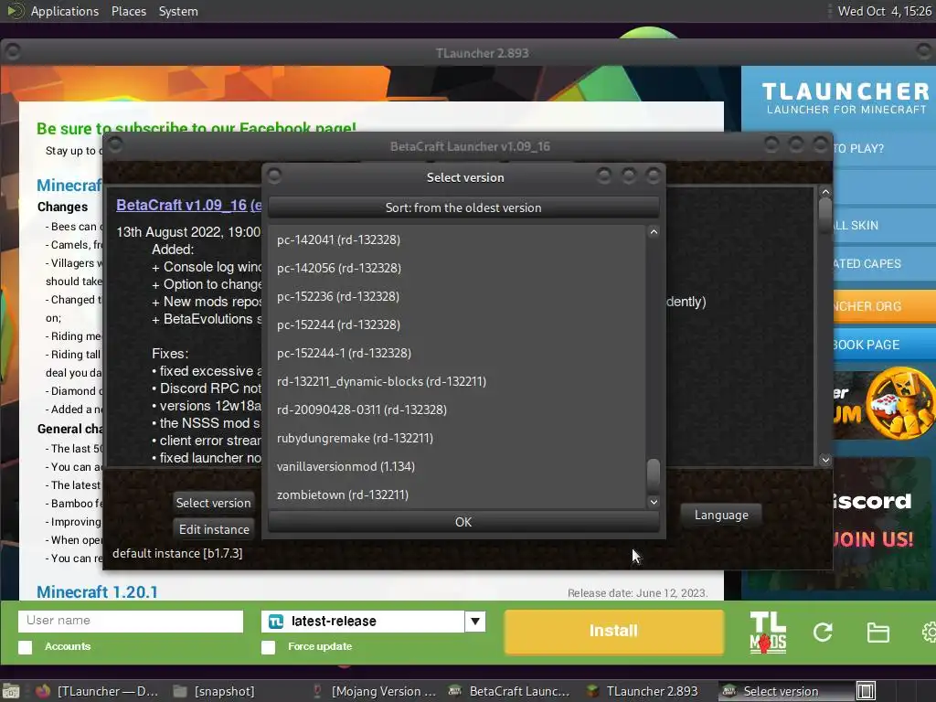
Task: Open Places menu
Action: click(128, 11)
